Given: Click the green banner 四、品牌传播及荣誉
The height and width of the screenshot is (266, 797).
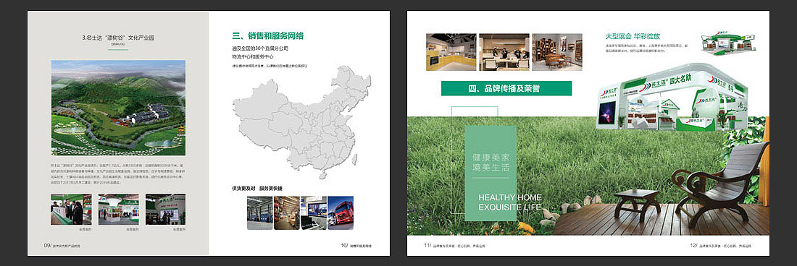Looking at the screenshot, I should [506, 89].
